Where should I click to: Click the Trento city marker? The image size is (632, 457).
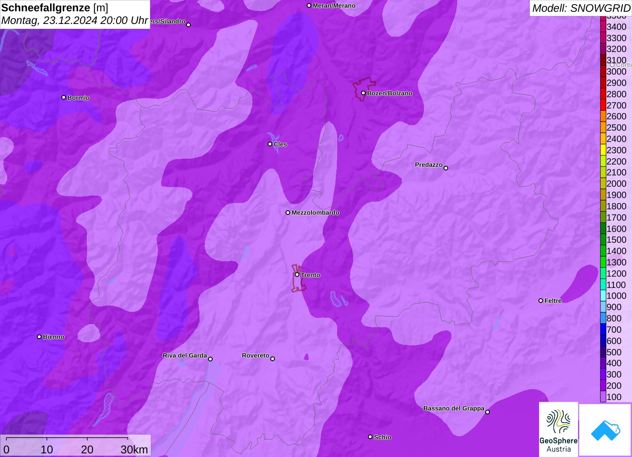[x=297, y=274]
